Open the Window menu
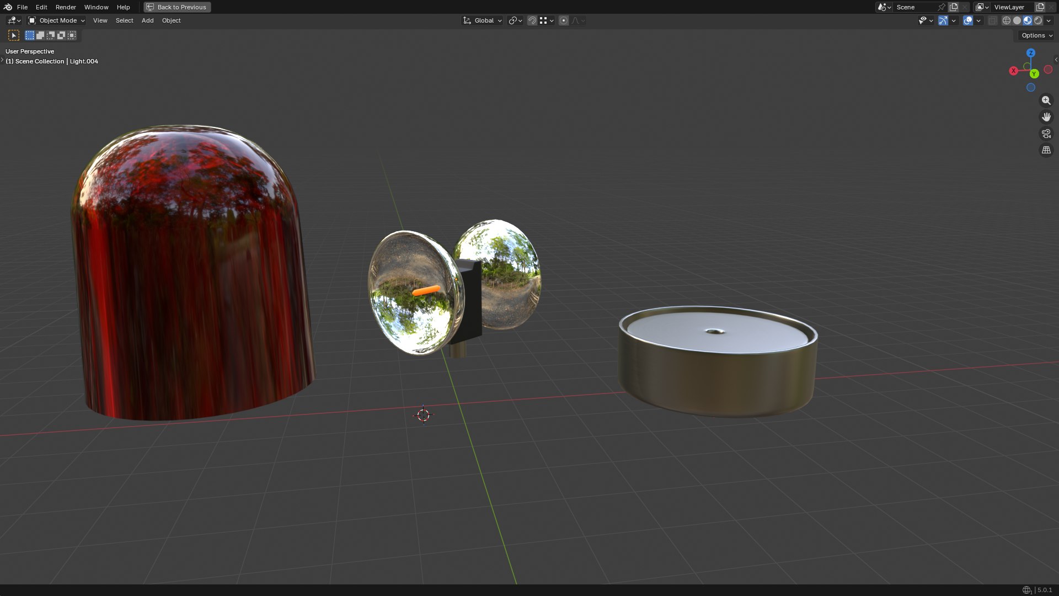 [96, 7]
